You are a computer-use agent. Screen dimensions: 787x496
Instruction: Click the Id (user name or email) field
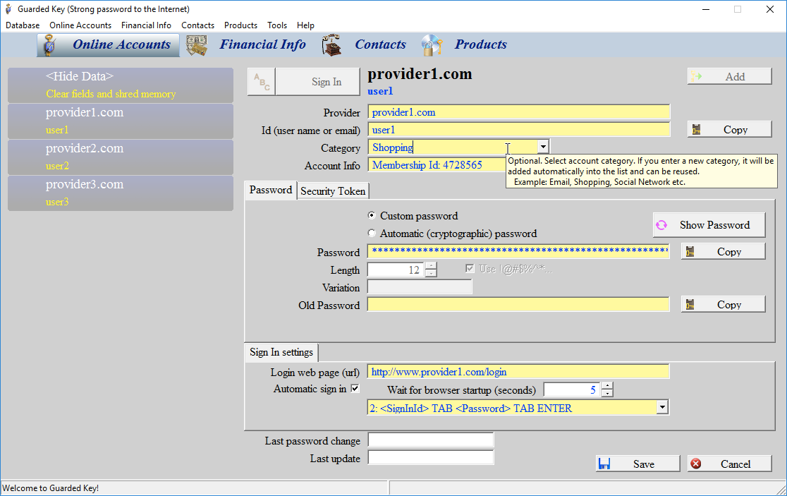click(518, 130)
